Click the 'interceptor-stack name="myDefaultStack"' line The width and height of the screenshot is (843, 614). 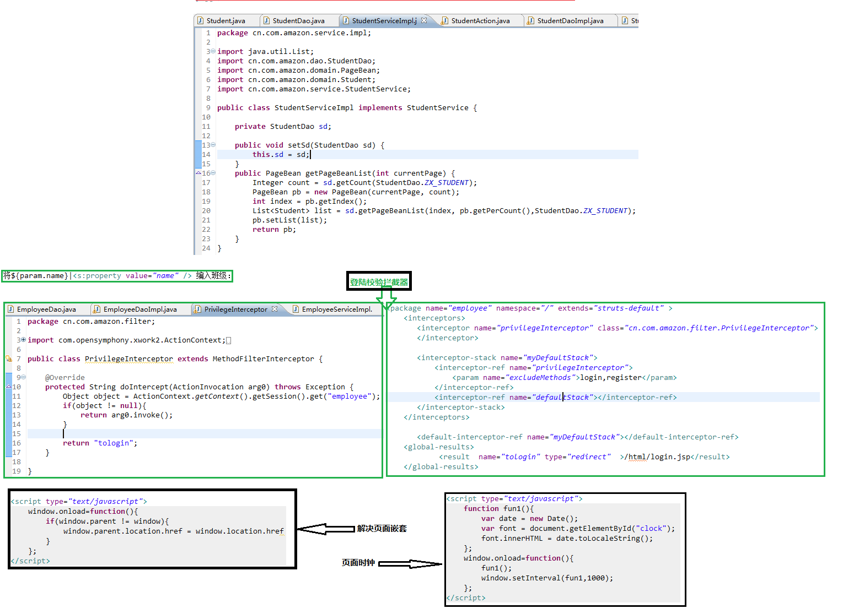click(507, 357)
